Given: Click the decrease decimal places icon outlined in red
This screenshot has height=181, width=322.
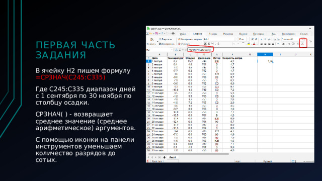Looking at the screenshot, I should (303, 43).
